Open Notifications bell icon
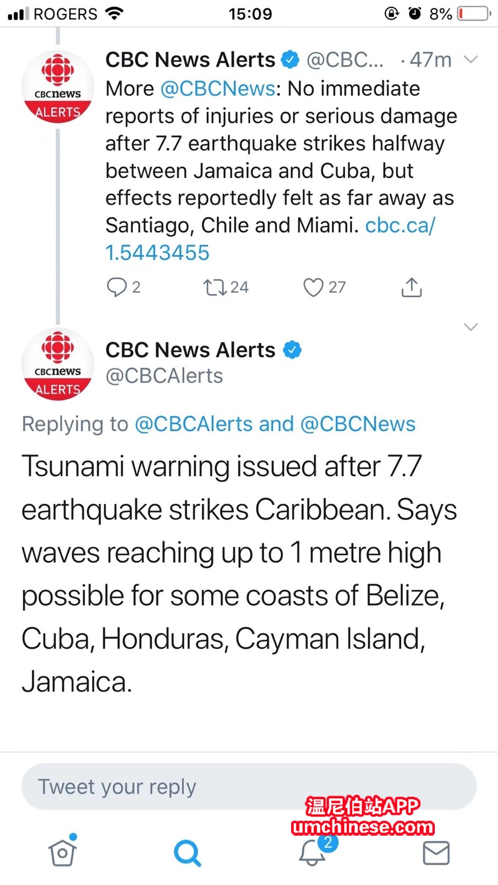The width and height of the screenshot is (498, 885). click(312, 852)
